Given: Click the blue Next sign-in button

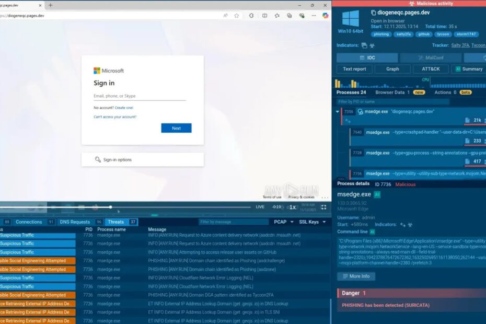Looking at the screenshot, I should click(x=176, y=128).
